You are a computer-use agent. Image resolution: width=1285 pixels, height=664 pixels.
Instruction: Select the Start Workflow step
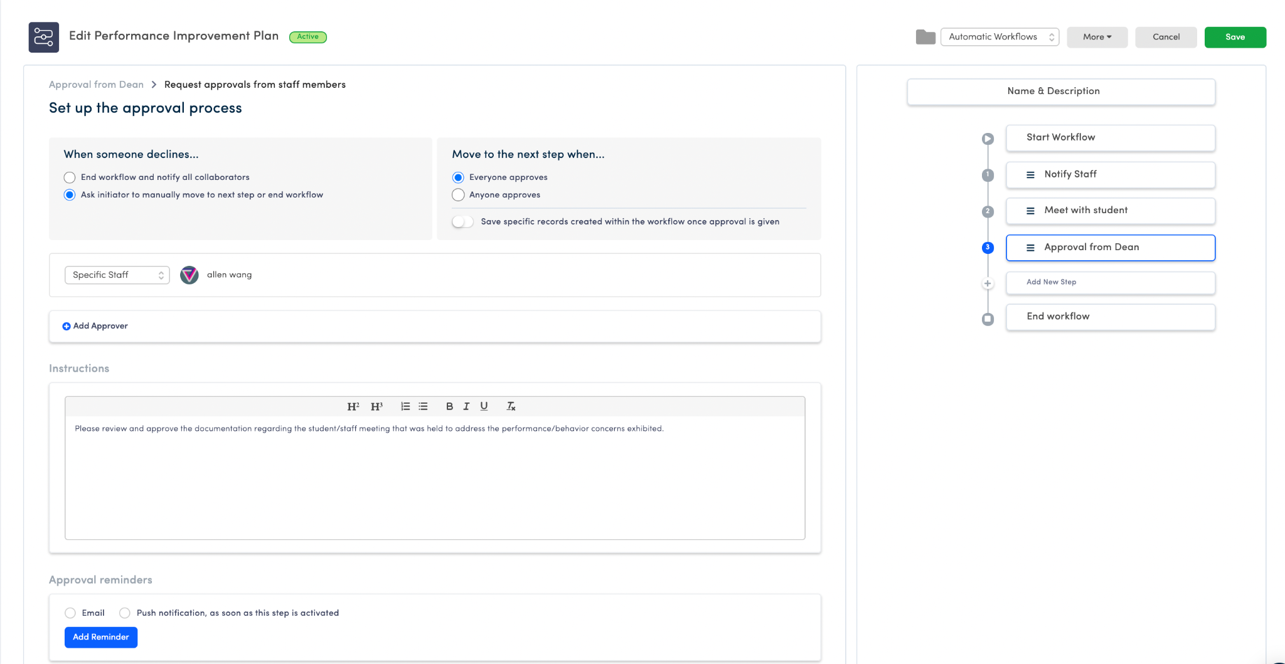pos(1111,138)
